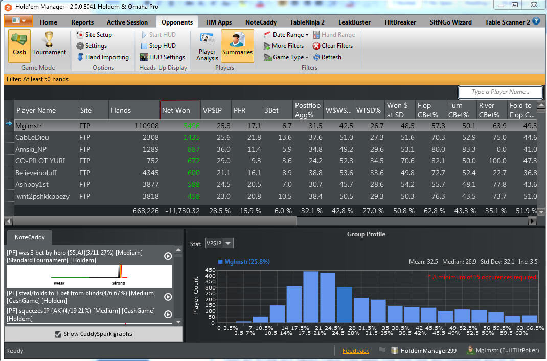Select the CO-PILOT YURI player row

275,161
